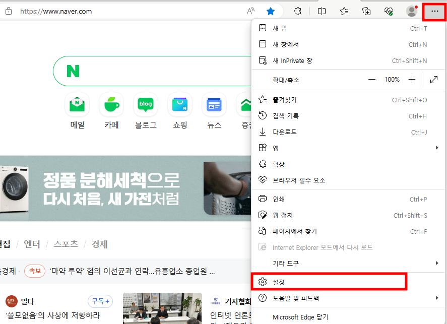Viewport: 447px width, 324px height.
Task: Select the 블로그 icon
Action: pos(145,105)
